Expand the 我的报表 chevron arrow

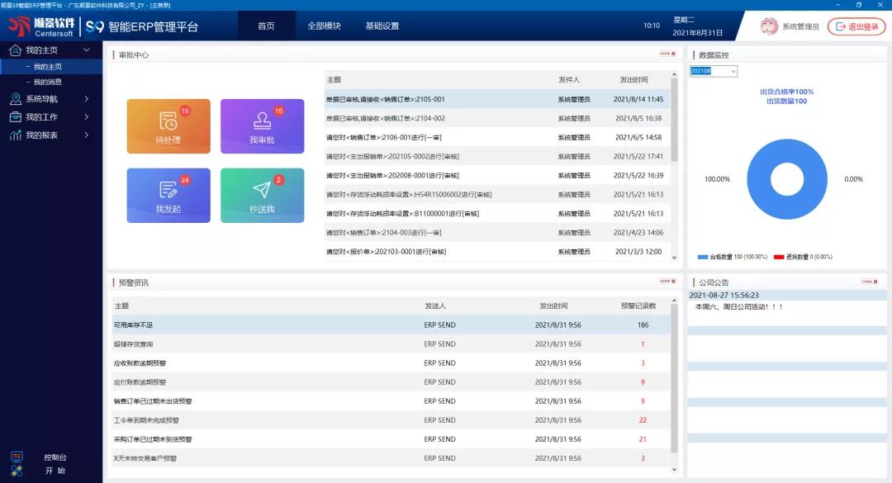pos(87,135)
